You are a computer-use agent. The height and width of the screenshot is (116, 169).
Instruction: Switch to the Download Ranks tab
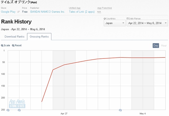pyautogui.click(x=14, y=36)
